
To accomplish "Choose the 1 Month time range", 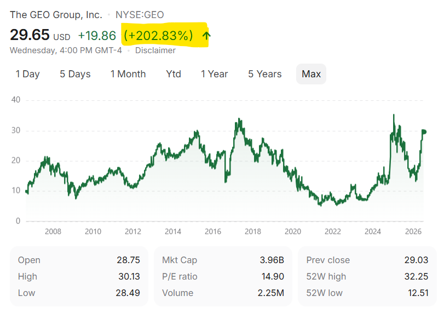I will (x=128, y=74).
